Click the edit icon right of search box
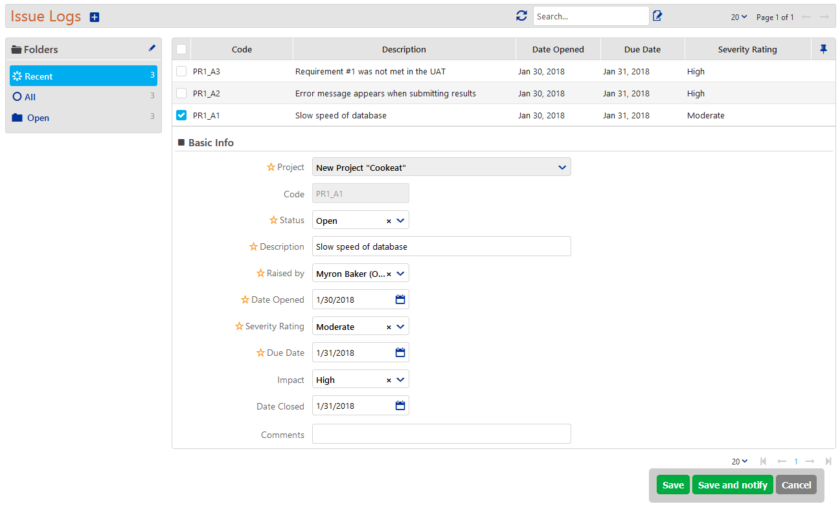Image resolution: width=840 pixels, height=513 pixels. click(x=658, y=16)
